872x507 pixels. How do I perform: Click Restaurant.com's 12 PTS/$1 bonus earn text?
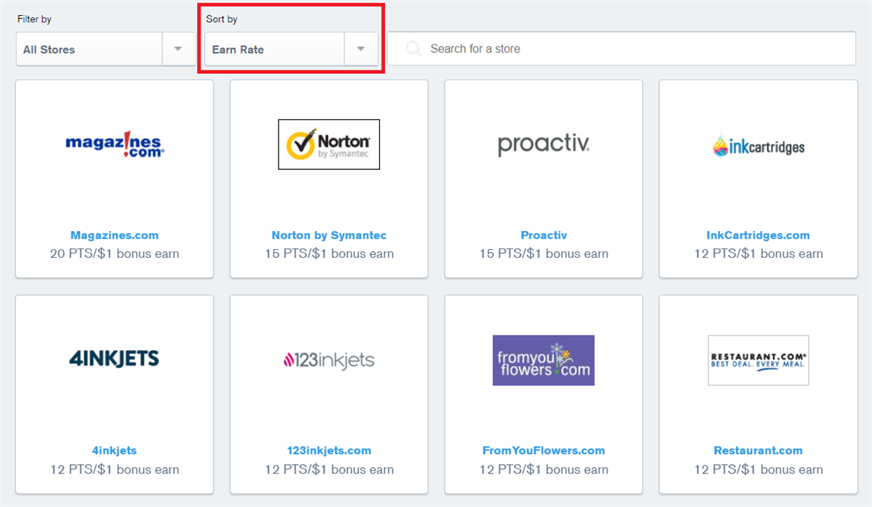[x=759, y=469]
